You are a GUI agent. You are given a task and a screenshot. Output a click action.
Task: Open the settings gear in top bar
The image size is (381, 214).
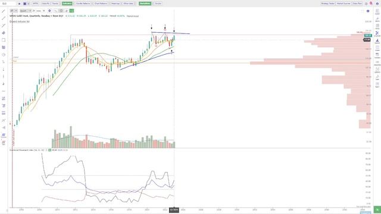coord(366,4)
